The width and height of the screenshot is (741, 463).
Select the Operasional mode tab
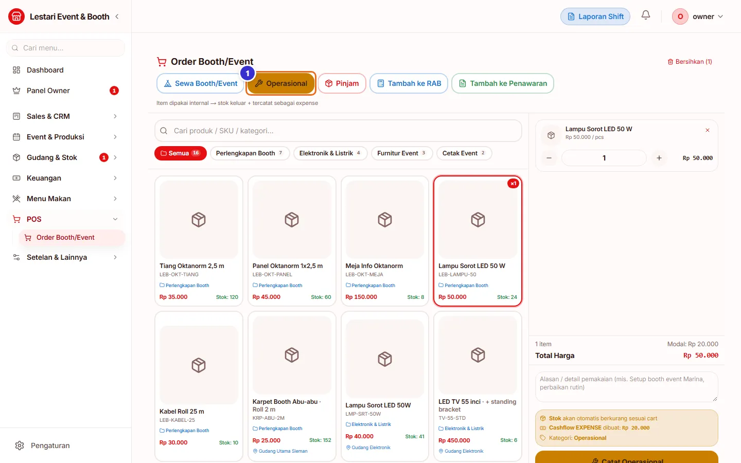tap(280, 83)
